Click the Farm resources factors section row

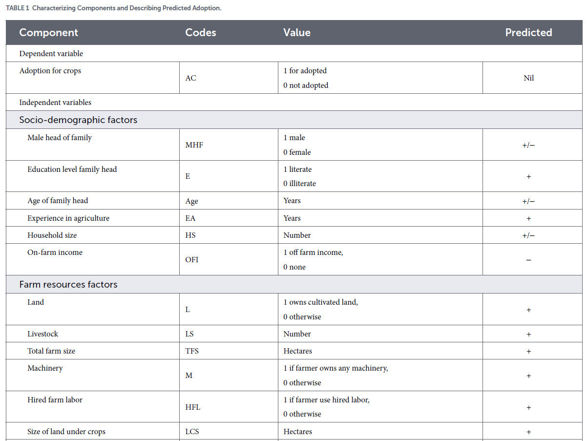294,284
